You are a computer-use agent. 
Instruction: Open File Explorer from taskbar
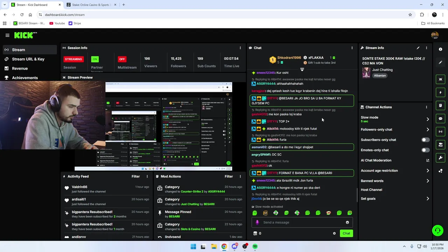point(214,246)
